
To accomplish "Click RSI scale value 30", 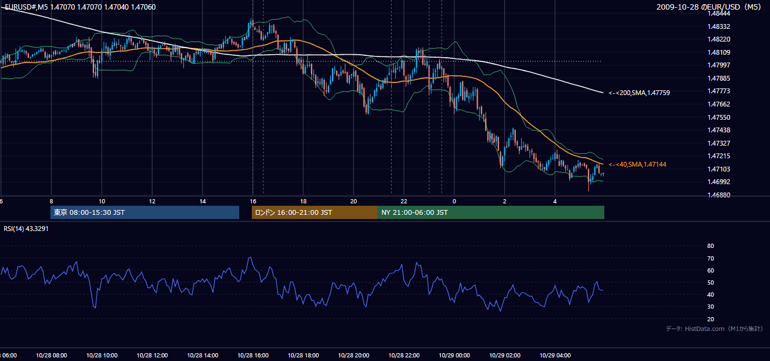I will tap(710, 307).
